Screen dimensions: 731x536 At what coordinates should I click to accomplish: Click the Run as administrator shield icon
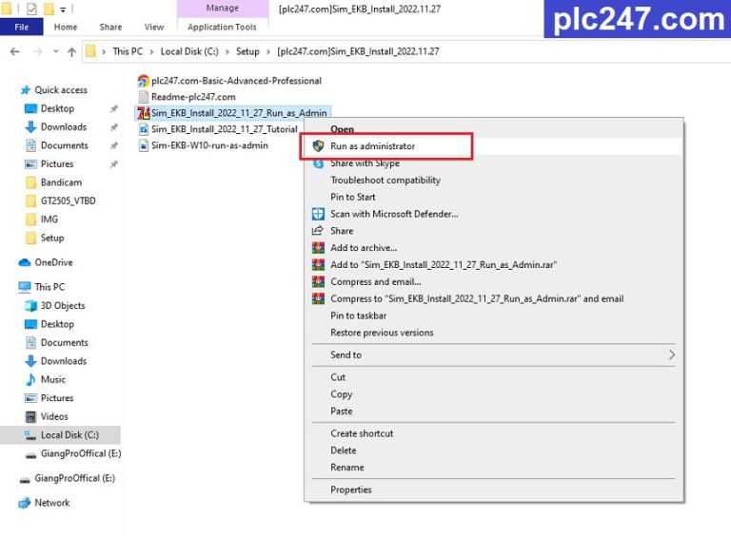point(318,146)
